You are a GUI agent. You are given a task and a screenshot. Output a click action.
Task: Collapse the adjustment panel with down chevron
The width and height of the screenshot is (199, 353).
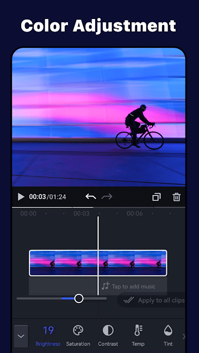pos(21,336)
